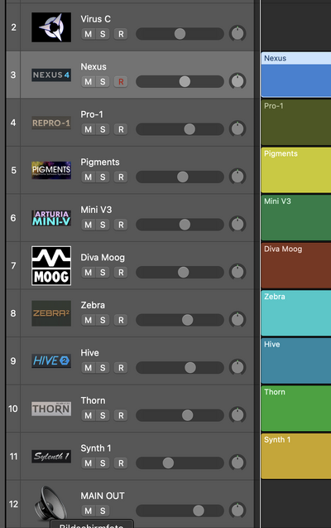The height and width of the screenshot is (528, 331).
Task: Mute the Virus C track
Action: 88,34
